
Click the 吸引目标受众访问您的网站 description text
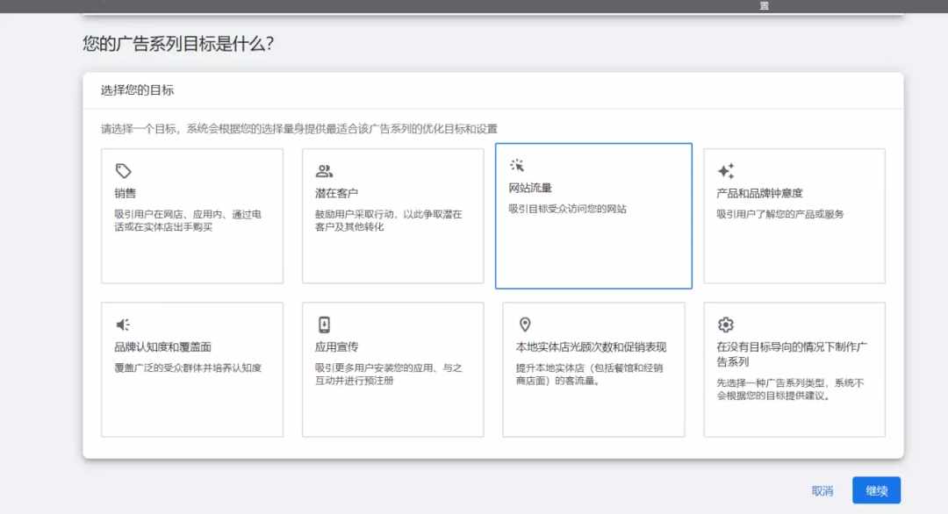pyautogui.click(x=568, y=209)
